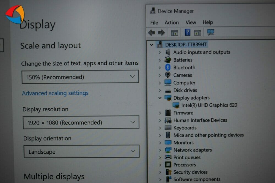The image size is (275, 183).
Task: Click the Back arrow in Device Manager toolbar
Action: coord(152,33)
